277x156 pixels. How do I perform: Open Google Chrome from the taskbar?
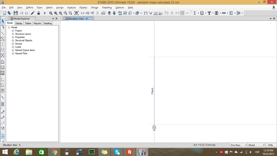[x=54, y=152]
